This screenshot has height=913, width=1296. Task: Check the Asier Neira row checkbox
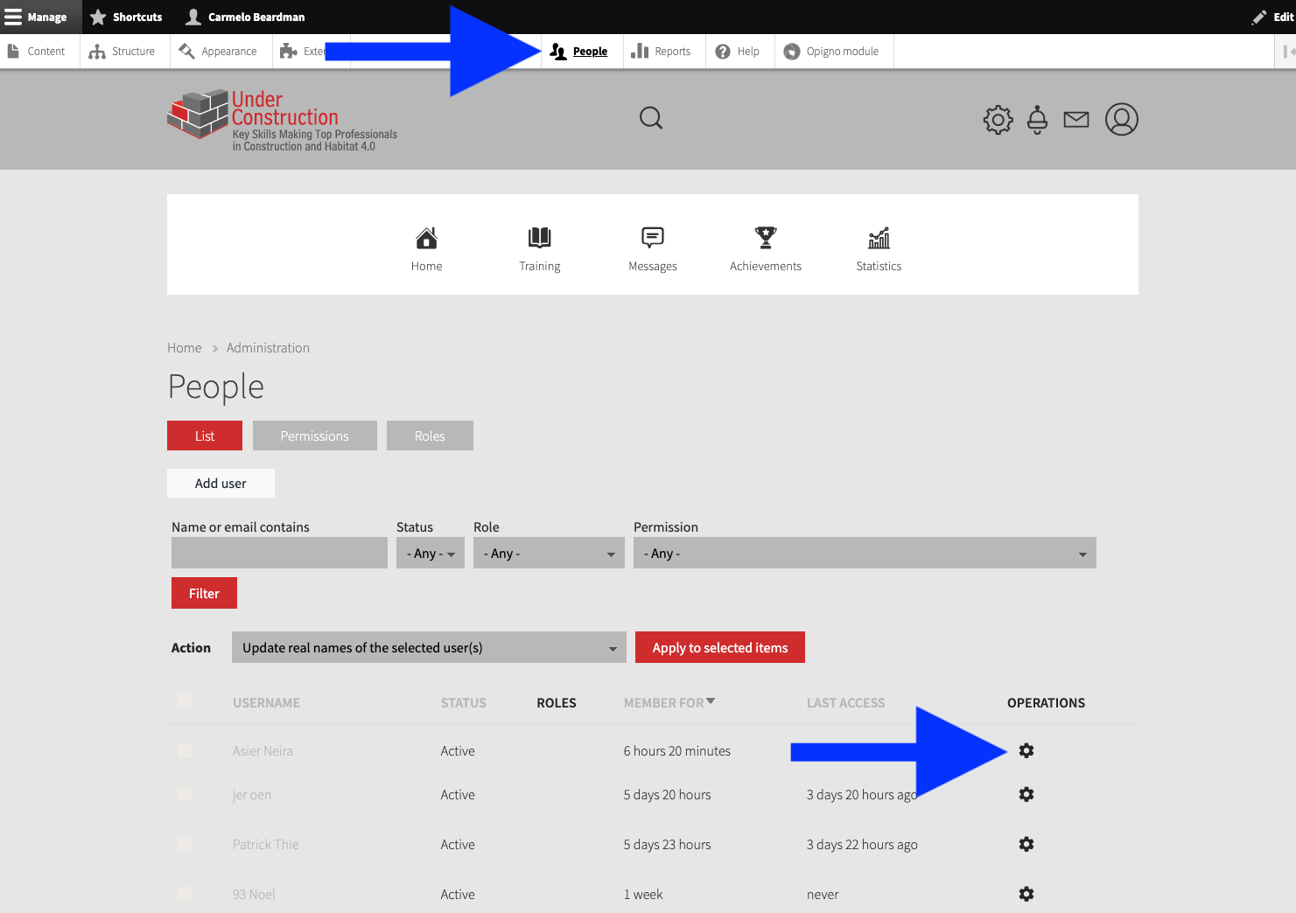pyautogui.click(x=185, y=749)
